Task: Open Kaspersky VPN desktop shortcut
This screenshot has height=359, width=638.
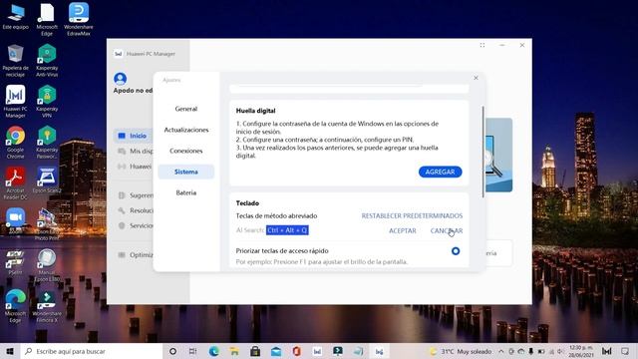Action: tap(47, 102)
